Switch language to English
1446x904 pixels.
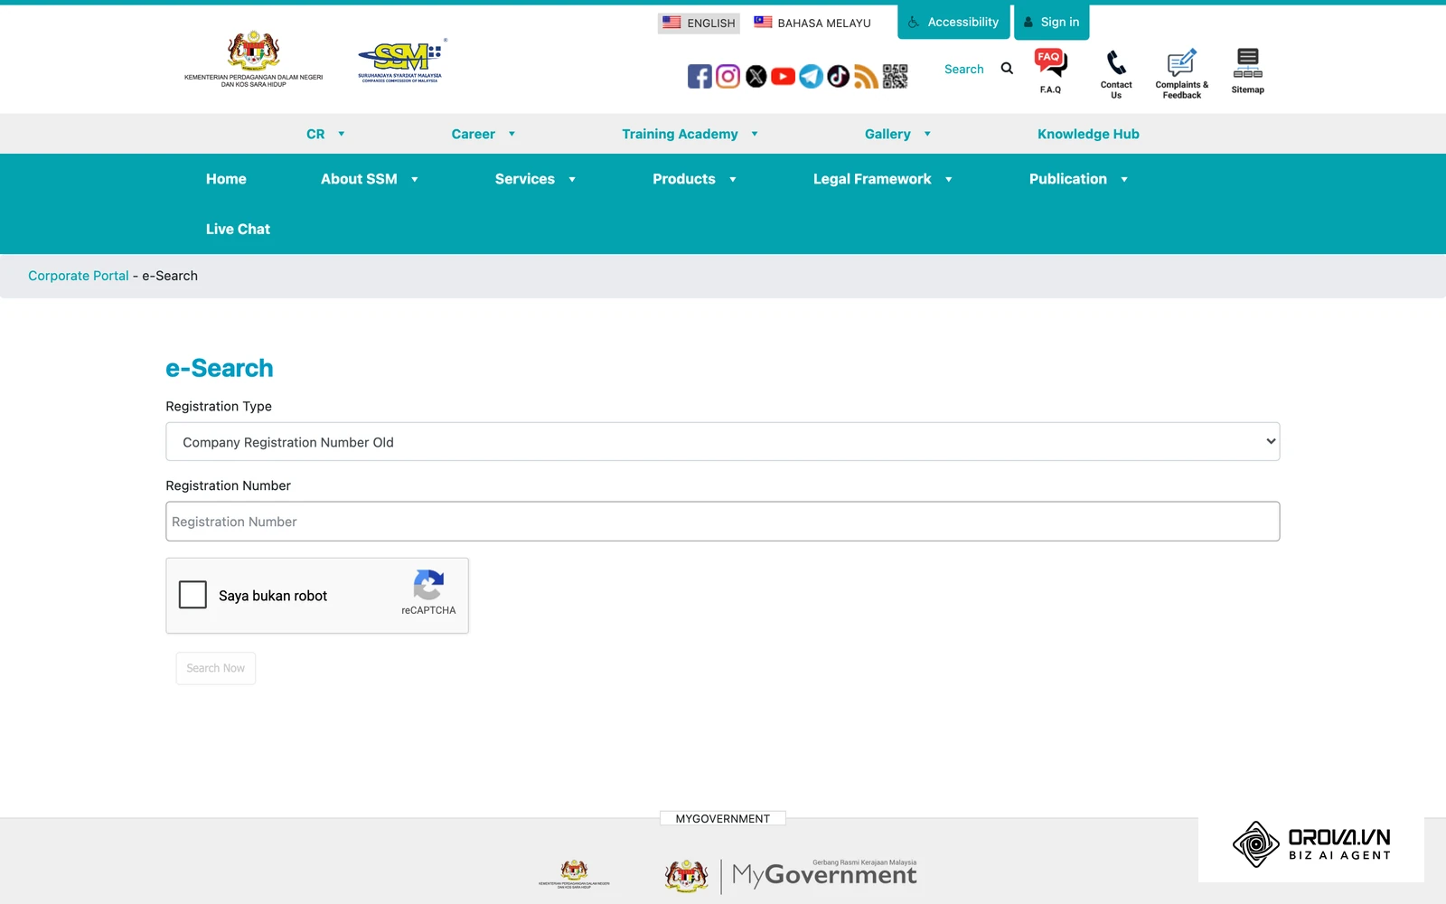[699, 23]
